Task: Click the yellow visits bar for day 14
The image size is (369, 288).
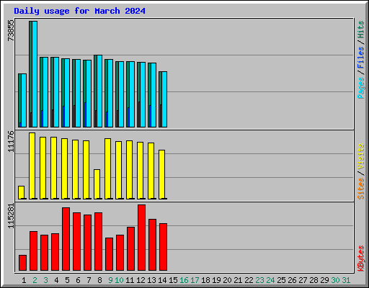Action: pos(161,174)
